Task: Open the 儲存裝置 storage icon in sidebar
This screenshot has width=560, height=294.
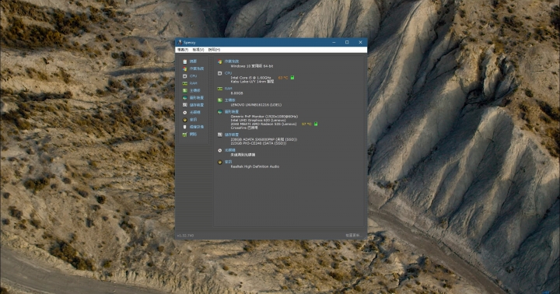Action: tap(184, 105)
